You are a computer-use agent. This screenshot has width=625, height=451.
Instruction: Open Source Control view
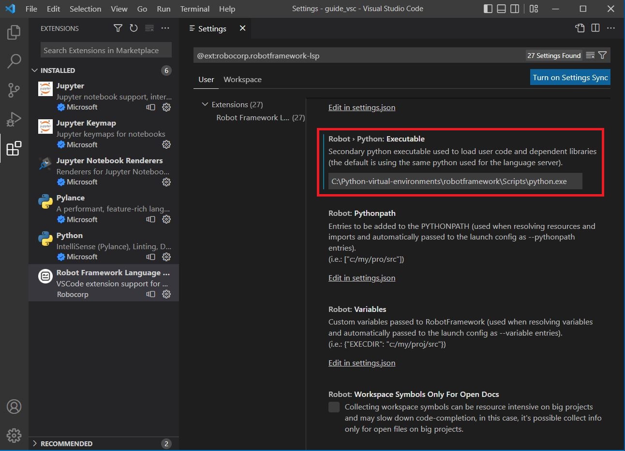pos(14,90)
